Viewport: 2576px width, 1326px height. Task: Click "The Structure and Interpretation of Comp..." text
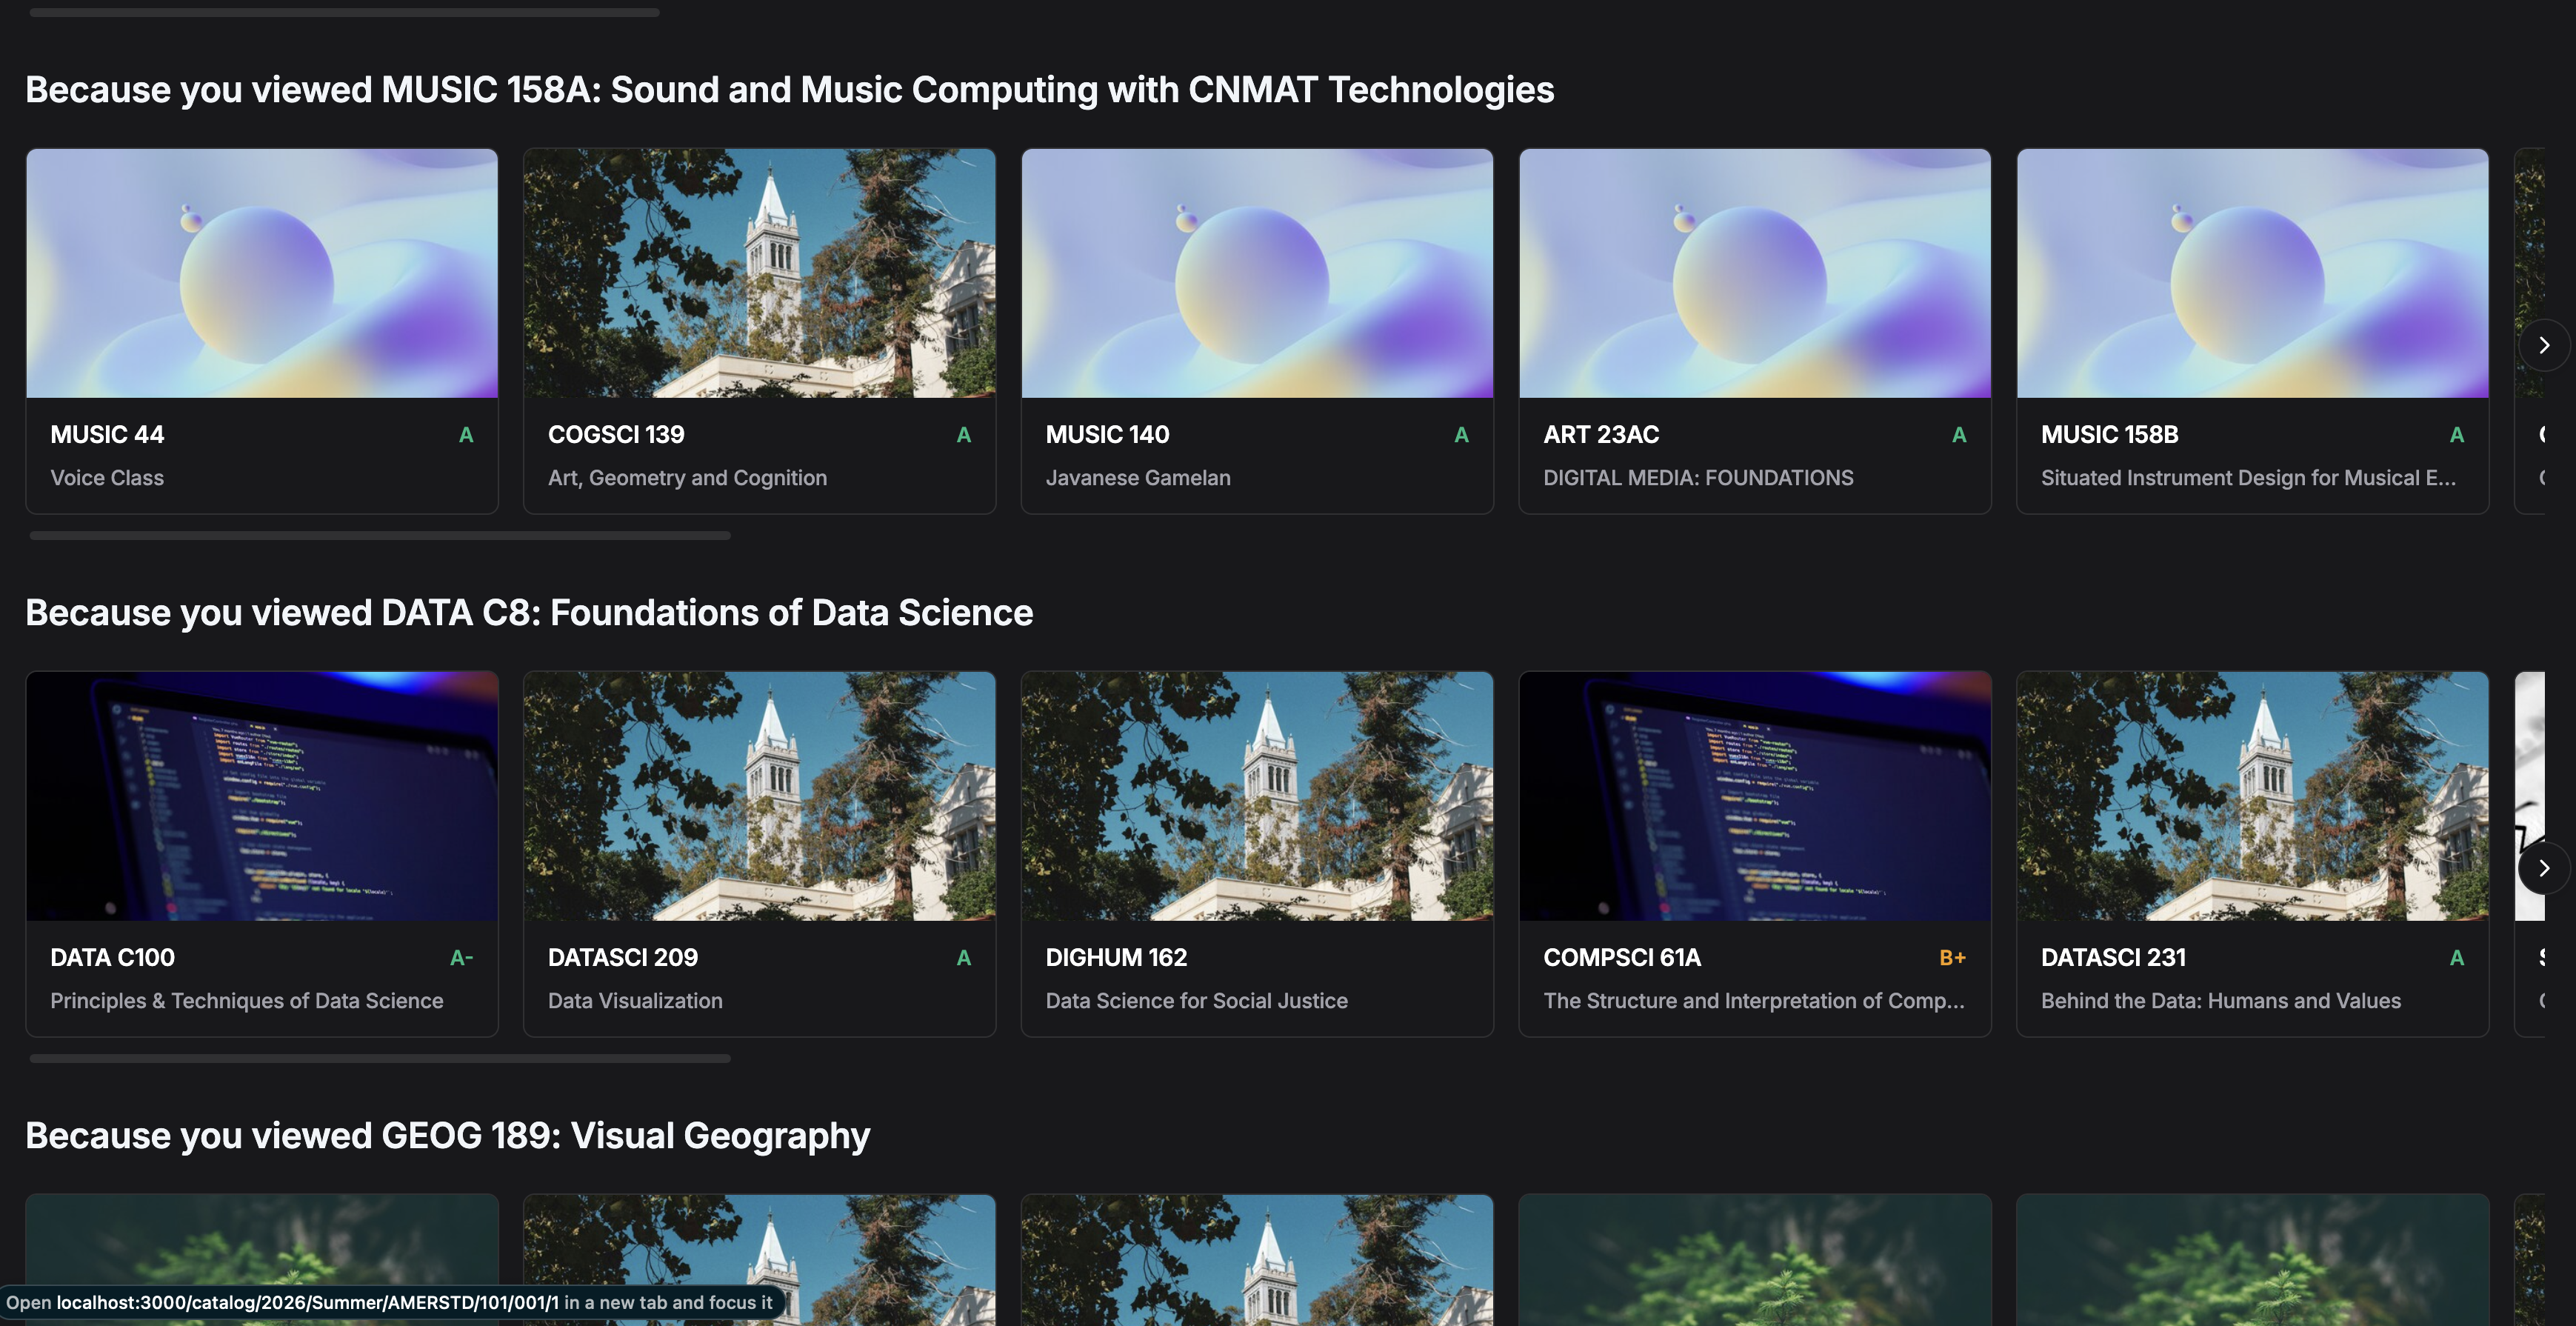click(1754, 1001)
